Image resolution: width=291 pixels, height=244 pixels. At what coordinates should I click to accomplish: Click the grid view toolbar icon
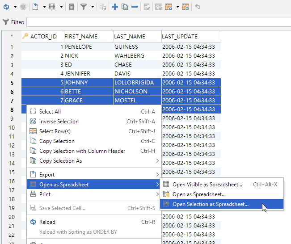(x=52, y=7)
